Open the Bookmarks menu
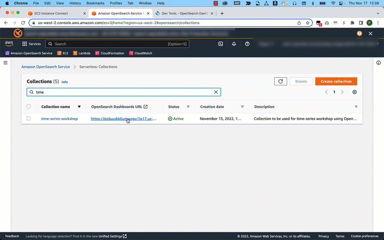384x240 pixels. (95, 3)
